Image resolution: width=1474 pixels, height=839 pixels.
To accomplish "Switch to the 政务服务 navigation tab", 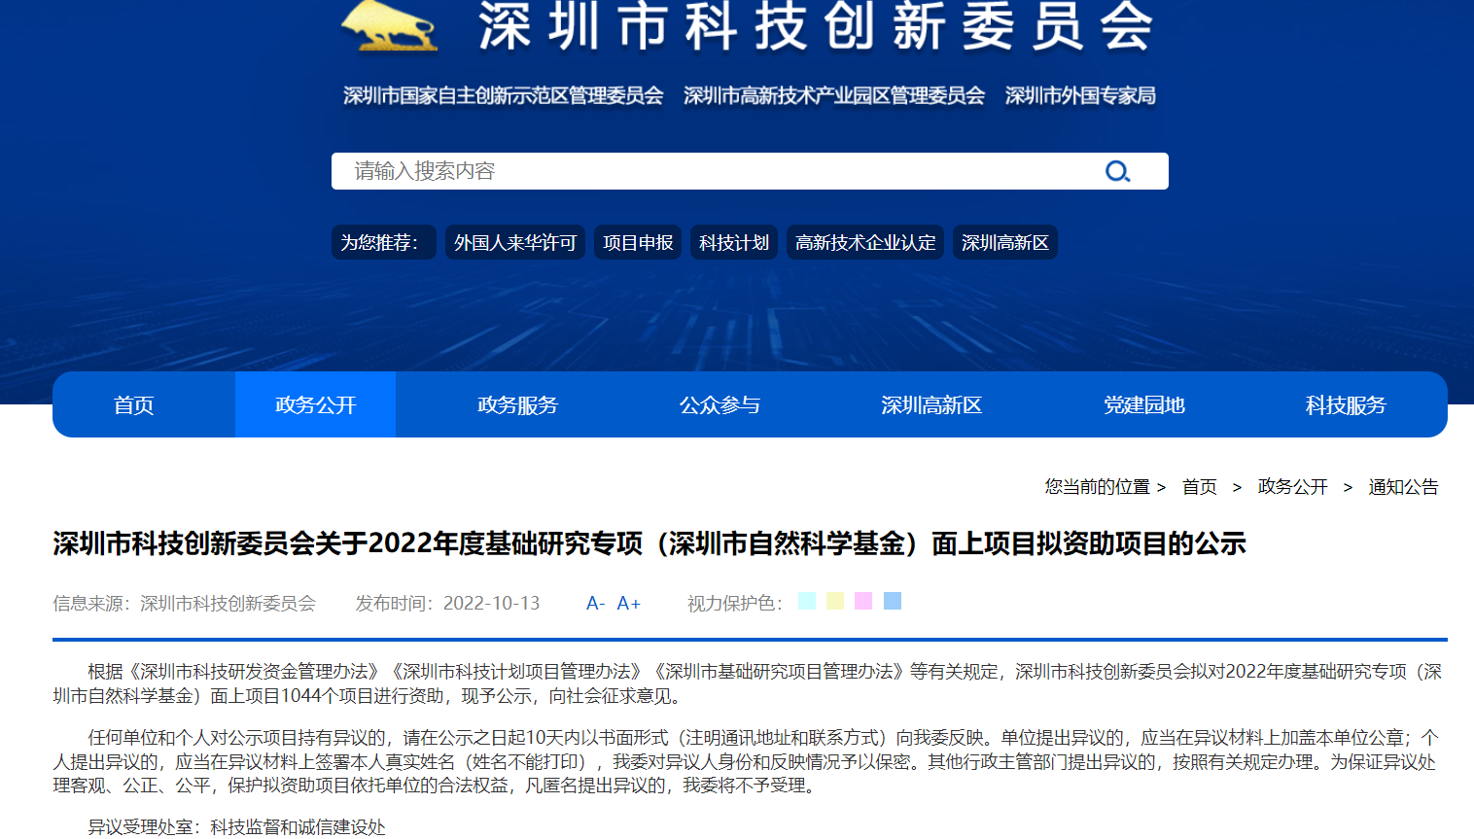I will (x=518, y=405).
